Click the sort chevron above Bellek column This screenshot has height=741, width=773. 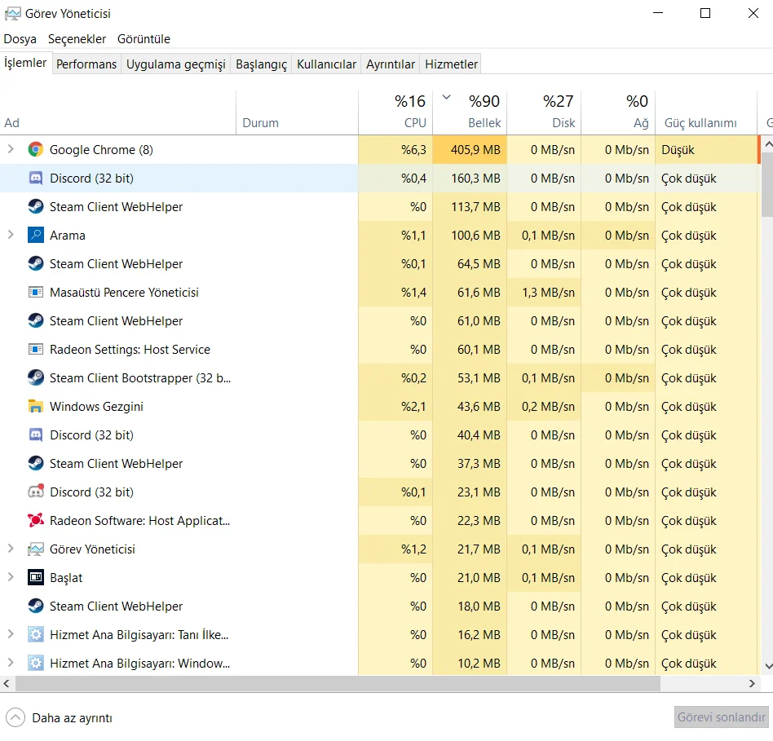point(446,95)
